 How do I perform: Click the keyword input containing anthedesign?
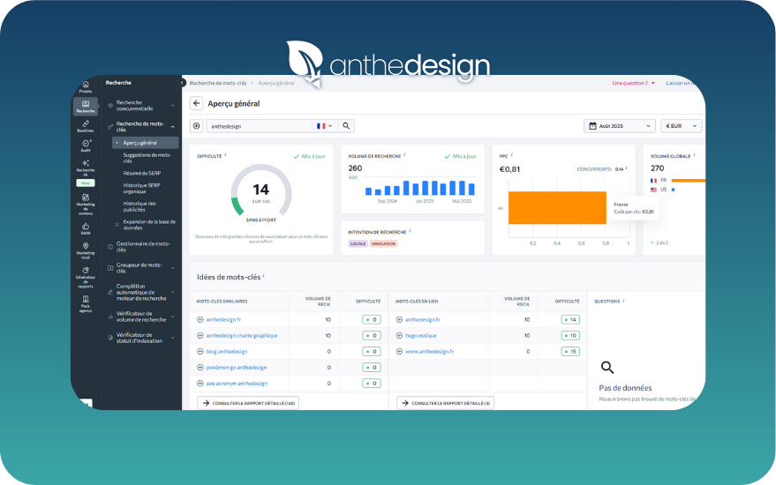[260, 126]
